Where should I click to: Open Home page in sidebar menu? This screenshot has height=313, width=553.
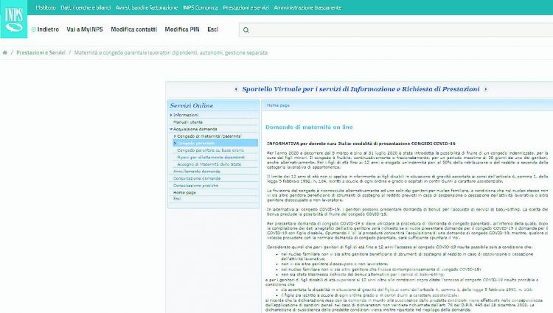coord(184,193)
